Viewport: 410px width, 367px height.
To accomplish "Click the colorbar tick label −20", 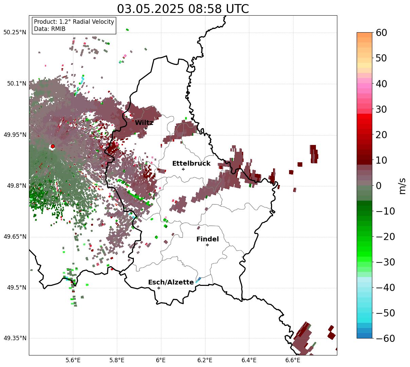I will (385, 237).
